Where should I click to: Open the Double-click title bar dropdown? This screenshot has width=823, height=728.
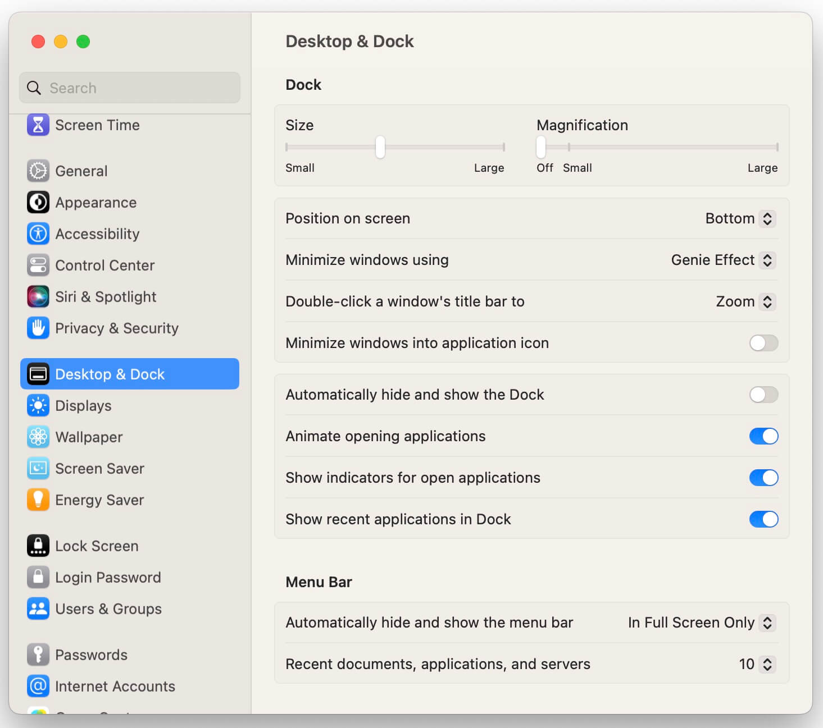point(745,301)
